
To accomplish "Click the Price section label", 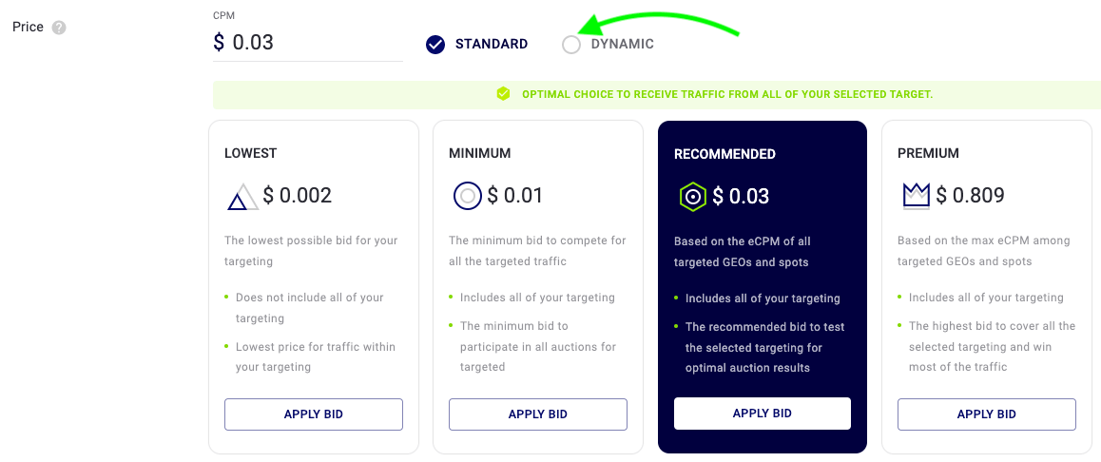I will coord(29,28).
